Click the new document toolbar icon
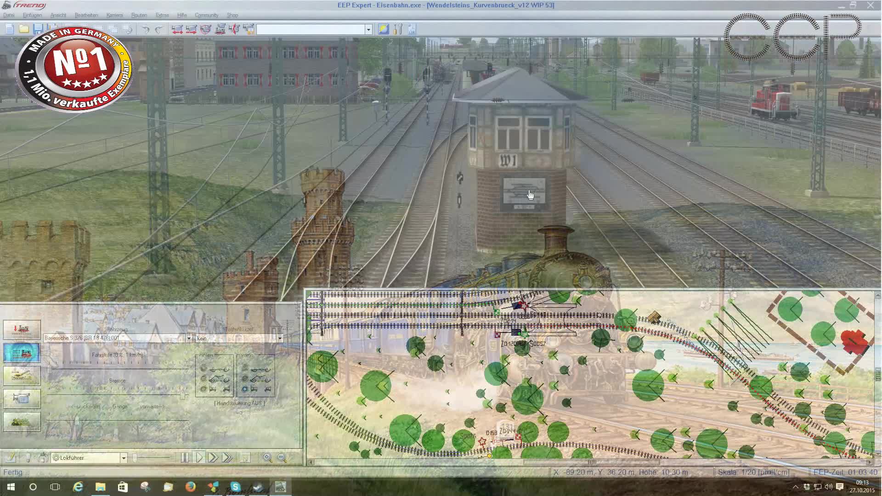882x496 pixels. tap(9, 29)
